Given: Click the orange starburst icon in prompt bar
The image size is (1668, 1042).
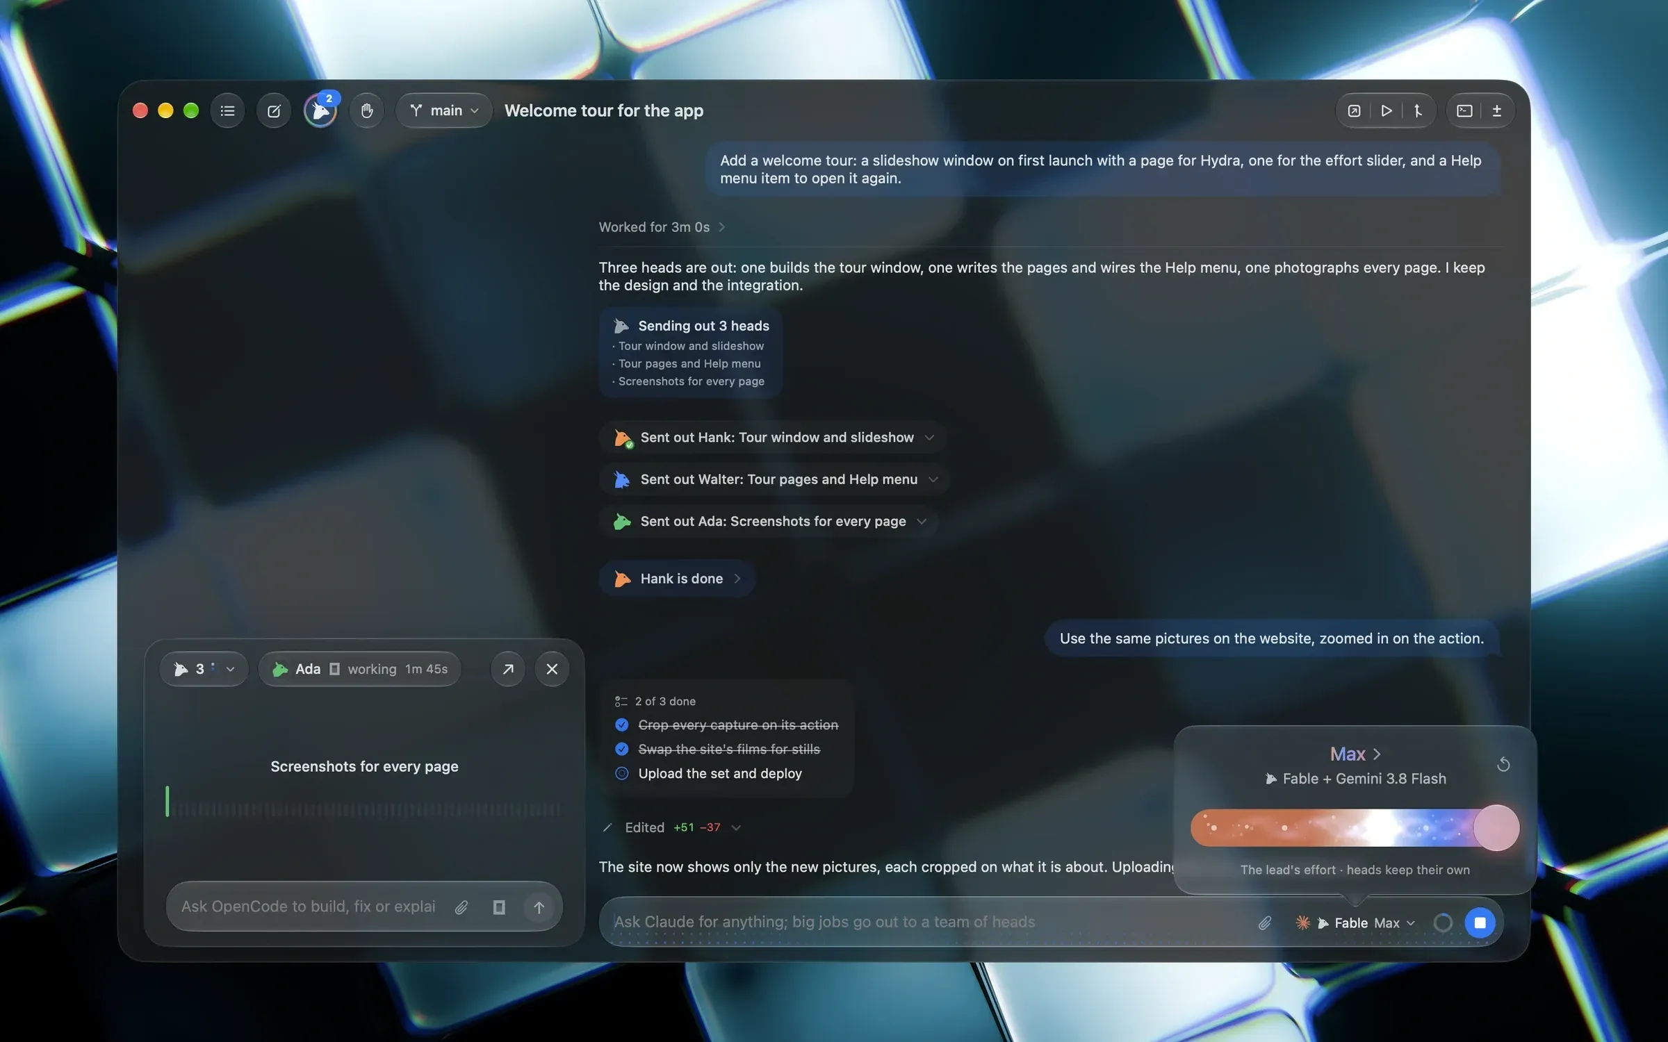Looking at the screenshot, I should (1303, 923).
